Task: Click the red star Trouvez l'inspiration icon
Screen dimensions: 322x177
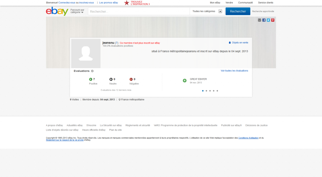Action: click(127, 3)
